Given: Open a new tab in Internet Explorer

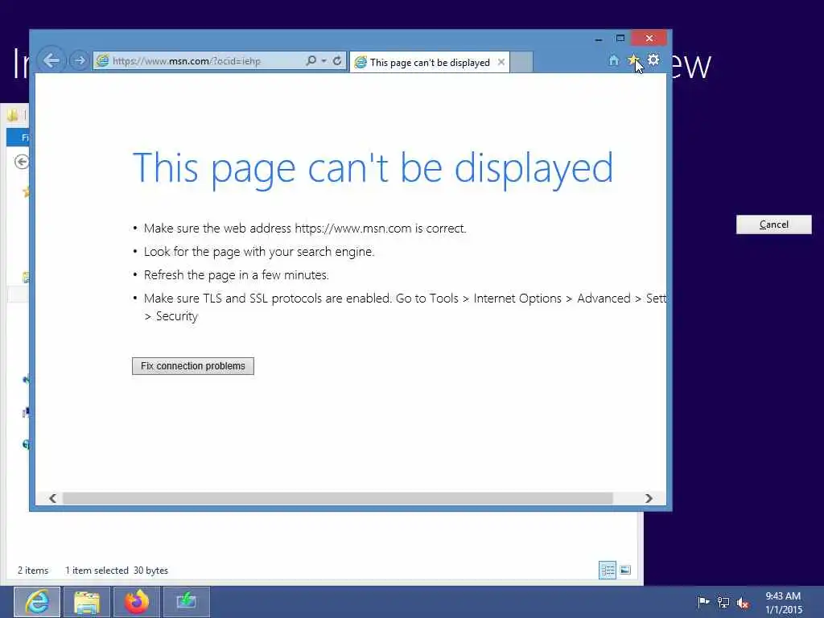Looking at the screenshot, I should click(x=521, y=63).
